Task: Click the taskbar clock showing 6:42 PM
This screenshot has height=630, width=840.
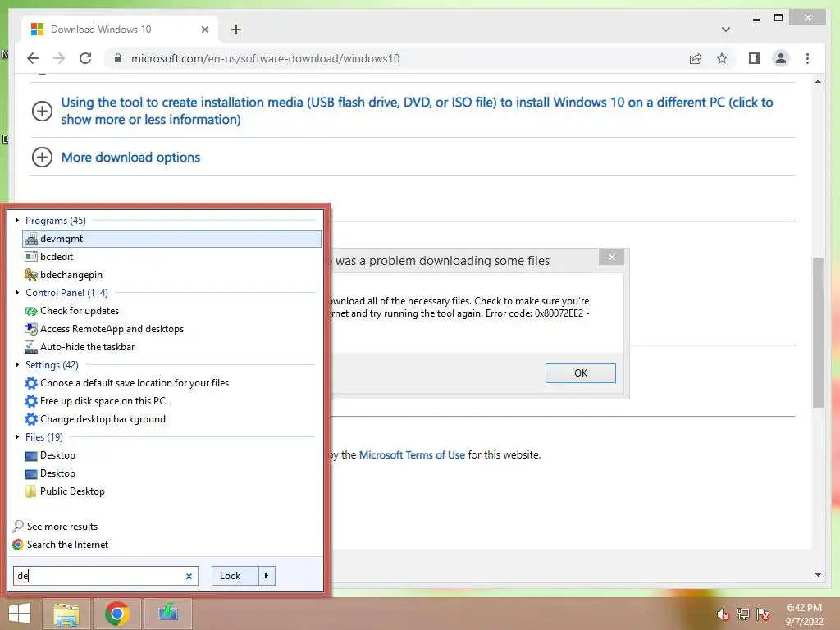Action: pyautogui.click(x=804, y=614)
